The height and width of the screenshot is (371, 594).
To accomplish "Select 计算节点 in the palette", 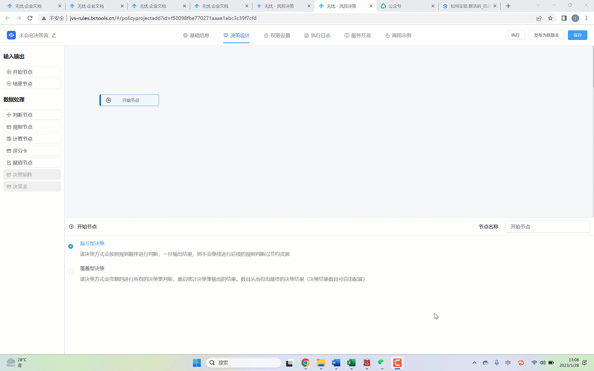I will click(x=32, y=139).
